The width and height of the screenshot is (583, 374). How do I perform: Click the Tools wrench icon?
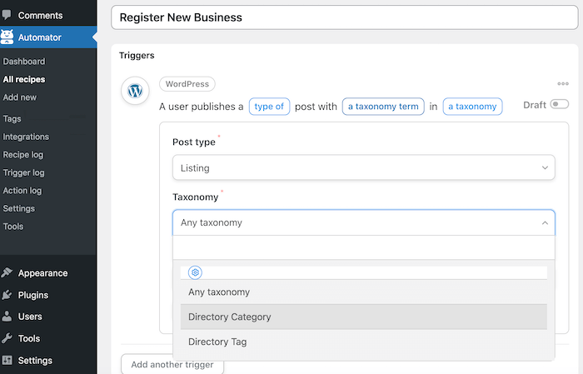(x=7, y=338)
